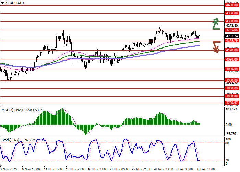Click the Stochastic scale value 100

point(228,139)
